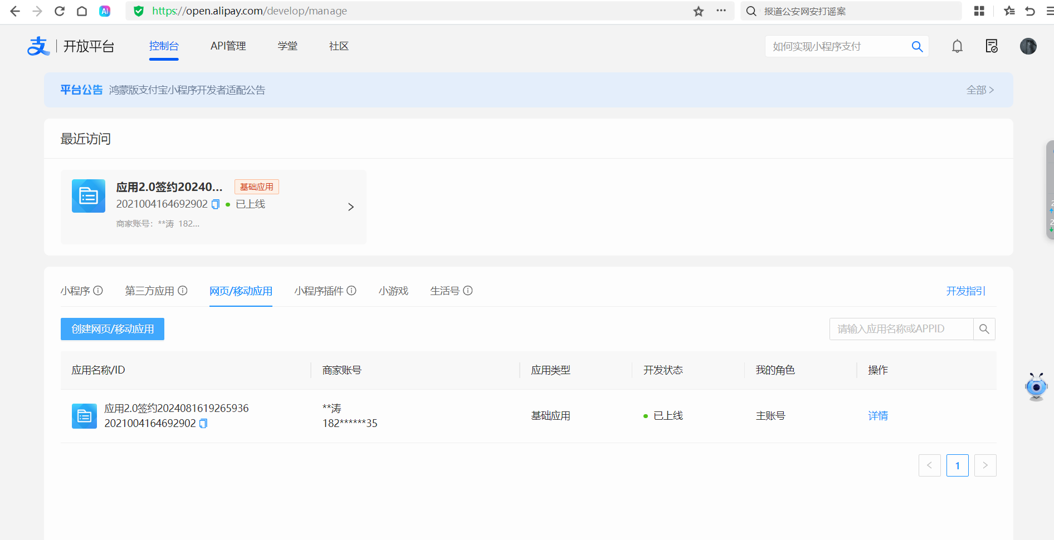Screen dimensions: 1054x540
Task: Bookmark page with the star icon
Action: pos(699,11)
